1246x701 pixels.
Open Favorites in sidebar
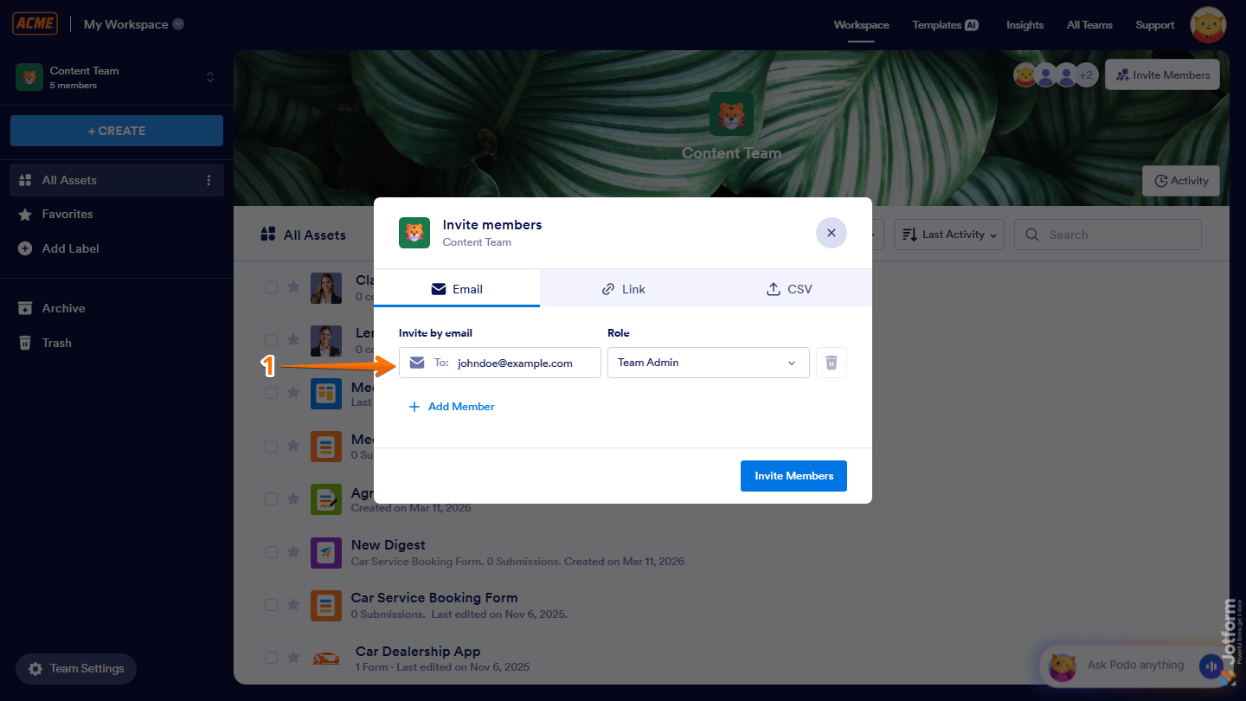tap(67, 214)
